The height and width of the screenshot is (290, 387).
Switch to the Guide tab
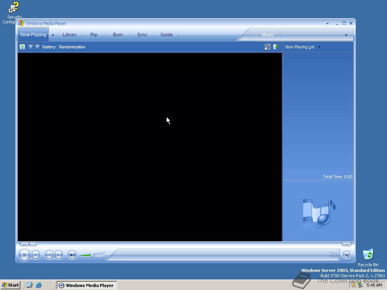tap(166, 35)
